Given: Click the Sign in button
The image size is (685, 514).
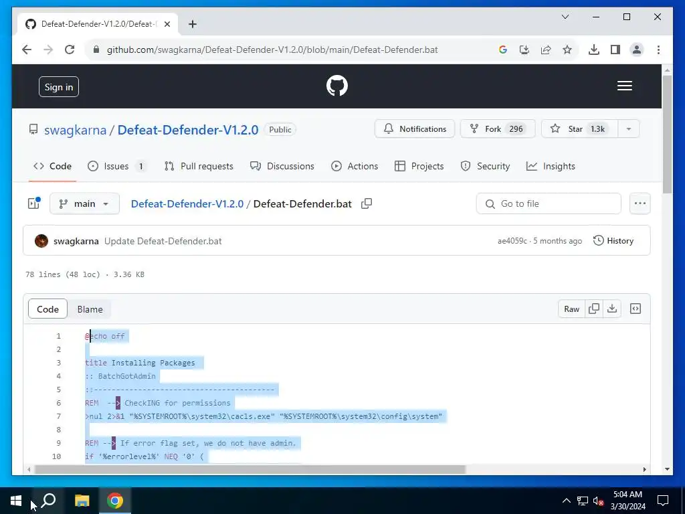Looking at the screenshot, I should (59, 87).
